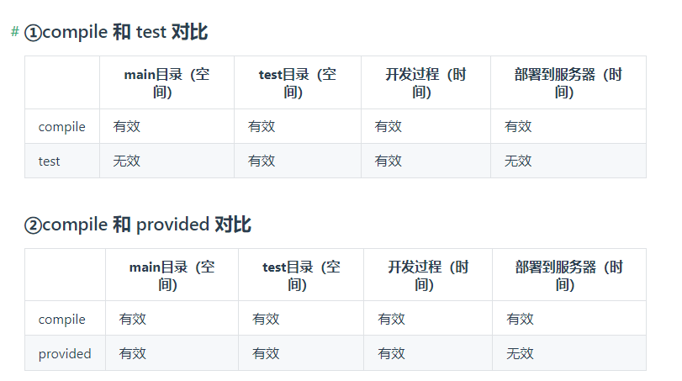Click the test row label in first table

(x=49, y=161)
